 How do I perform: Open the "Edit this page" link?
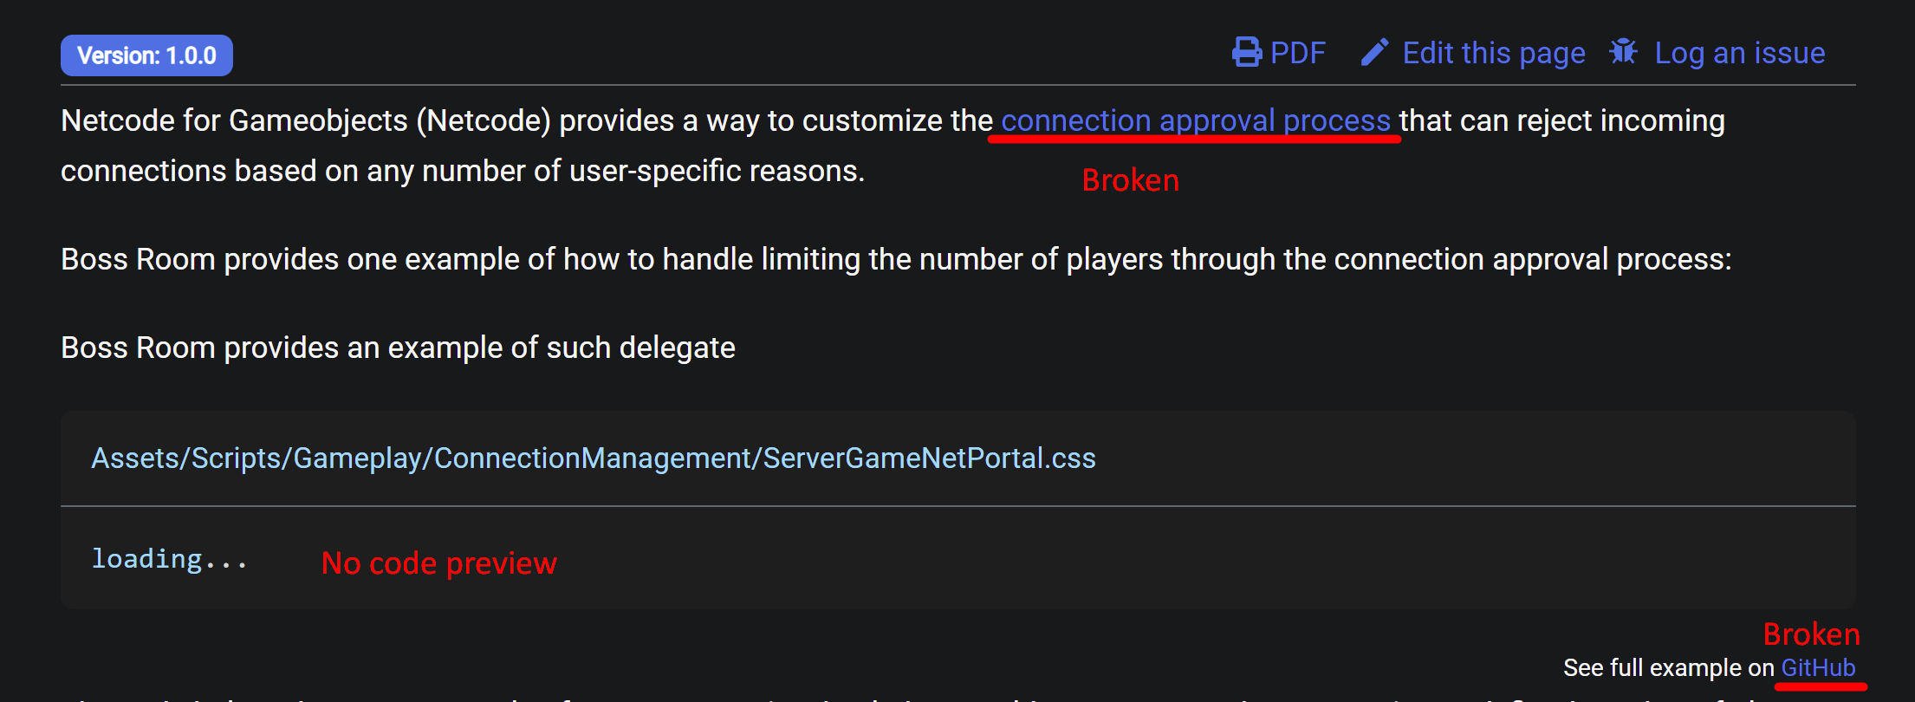1494,52
